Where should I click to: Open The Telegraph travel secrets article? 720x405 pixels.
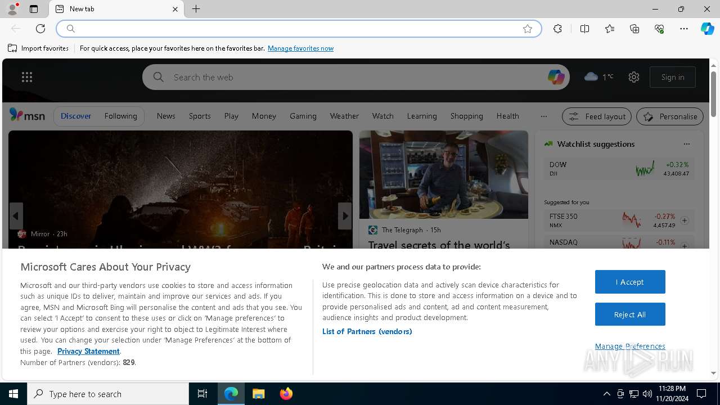click(x=439, y=245)
